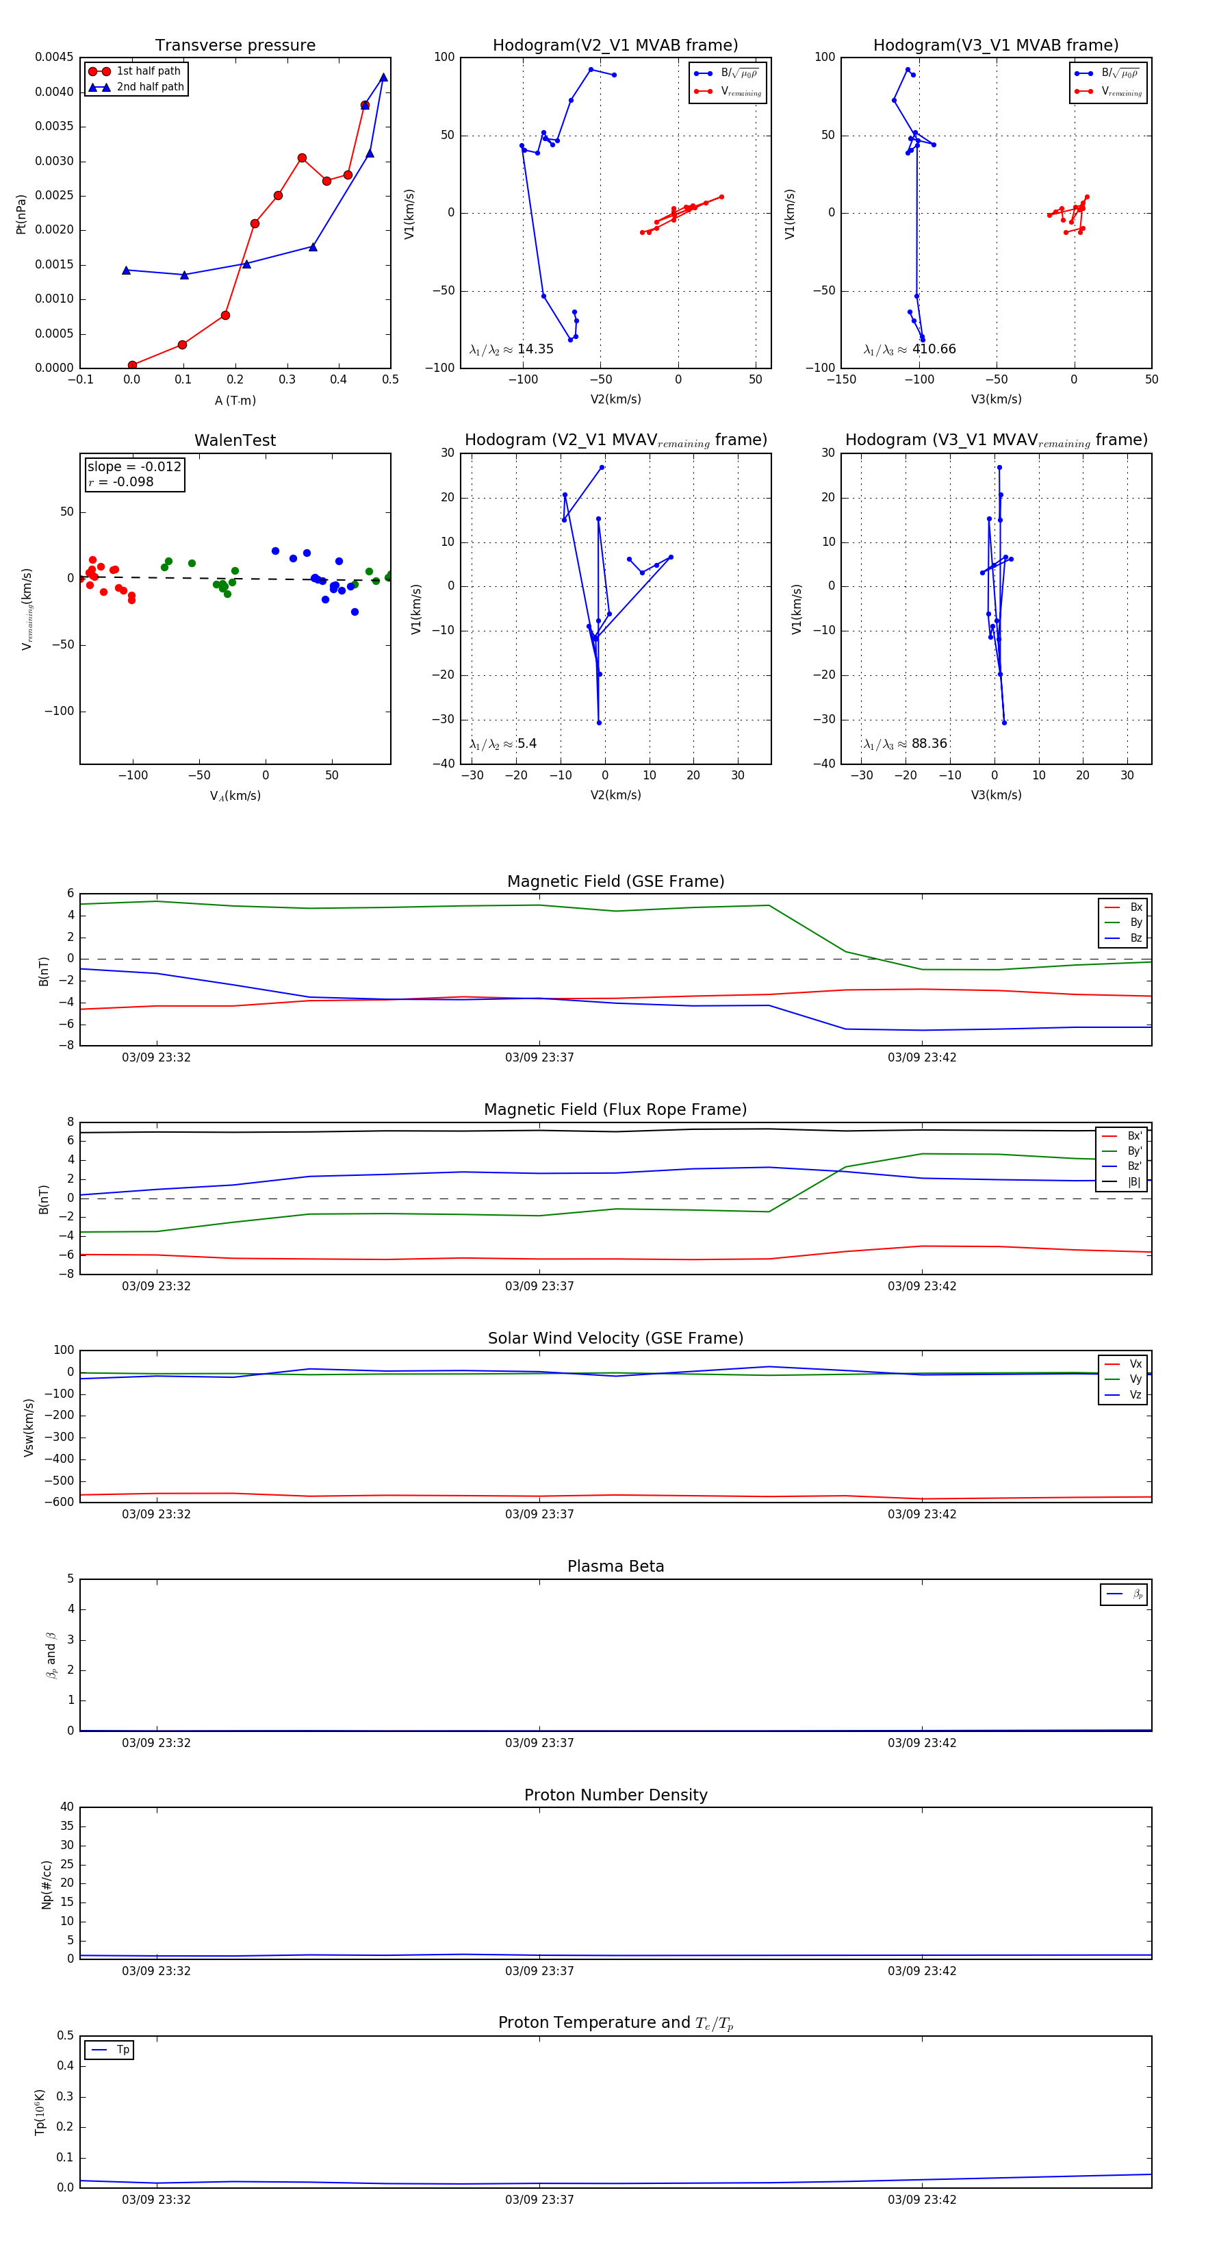Click the '1st half path' legend entry
The image size is (1232, 2260).
pos(136,71)
